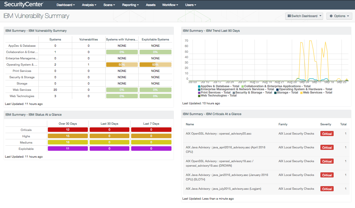Open openssl_advisory18.asc DROWN row
This screenshot has width=355, height=208.
[x=266, y=163]
